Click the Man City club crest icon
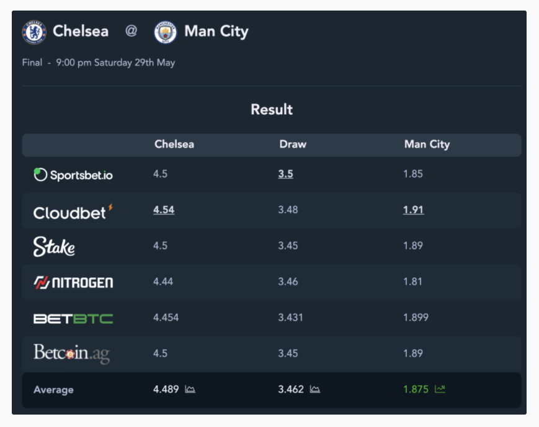 (166, 32)
